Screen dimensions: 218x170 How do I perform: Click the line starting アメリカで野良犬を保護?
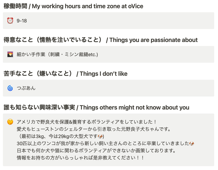(87, 122)
